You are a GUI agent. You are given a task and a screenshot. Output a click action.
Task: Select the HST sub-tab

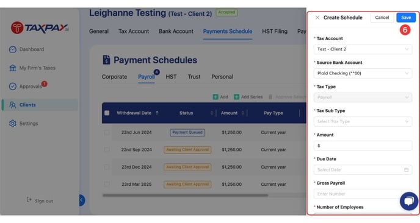(171, 77)
